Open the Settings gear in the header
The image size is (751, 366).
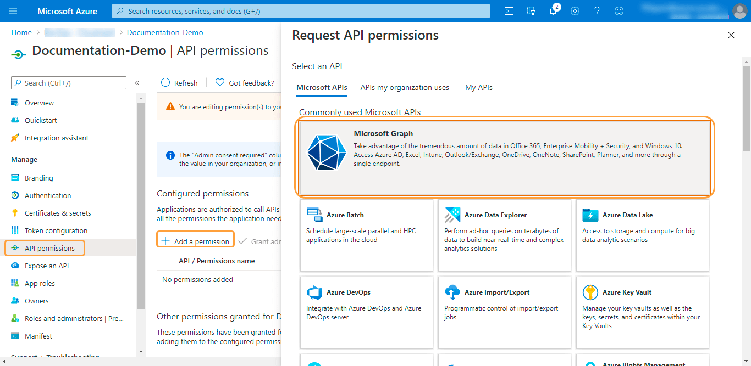(575, 11)
